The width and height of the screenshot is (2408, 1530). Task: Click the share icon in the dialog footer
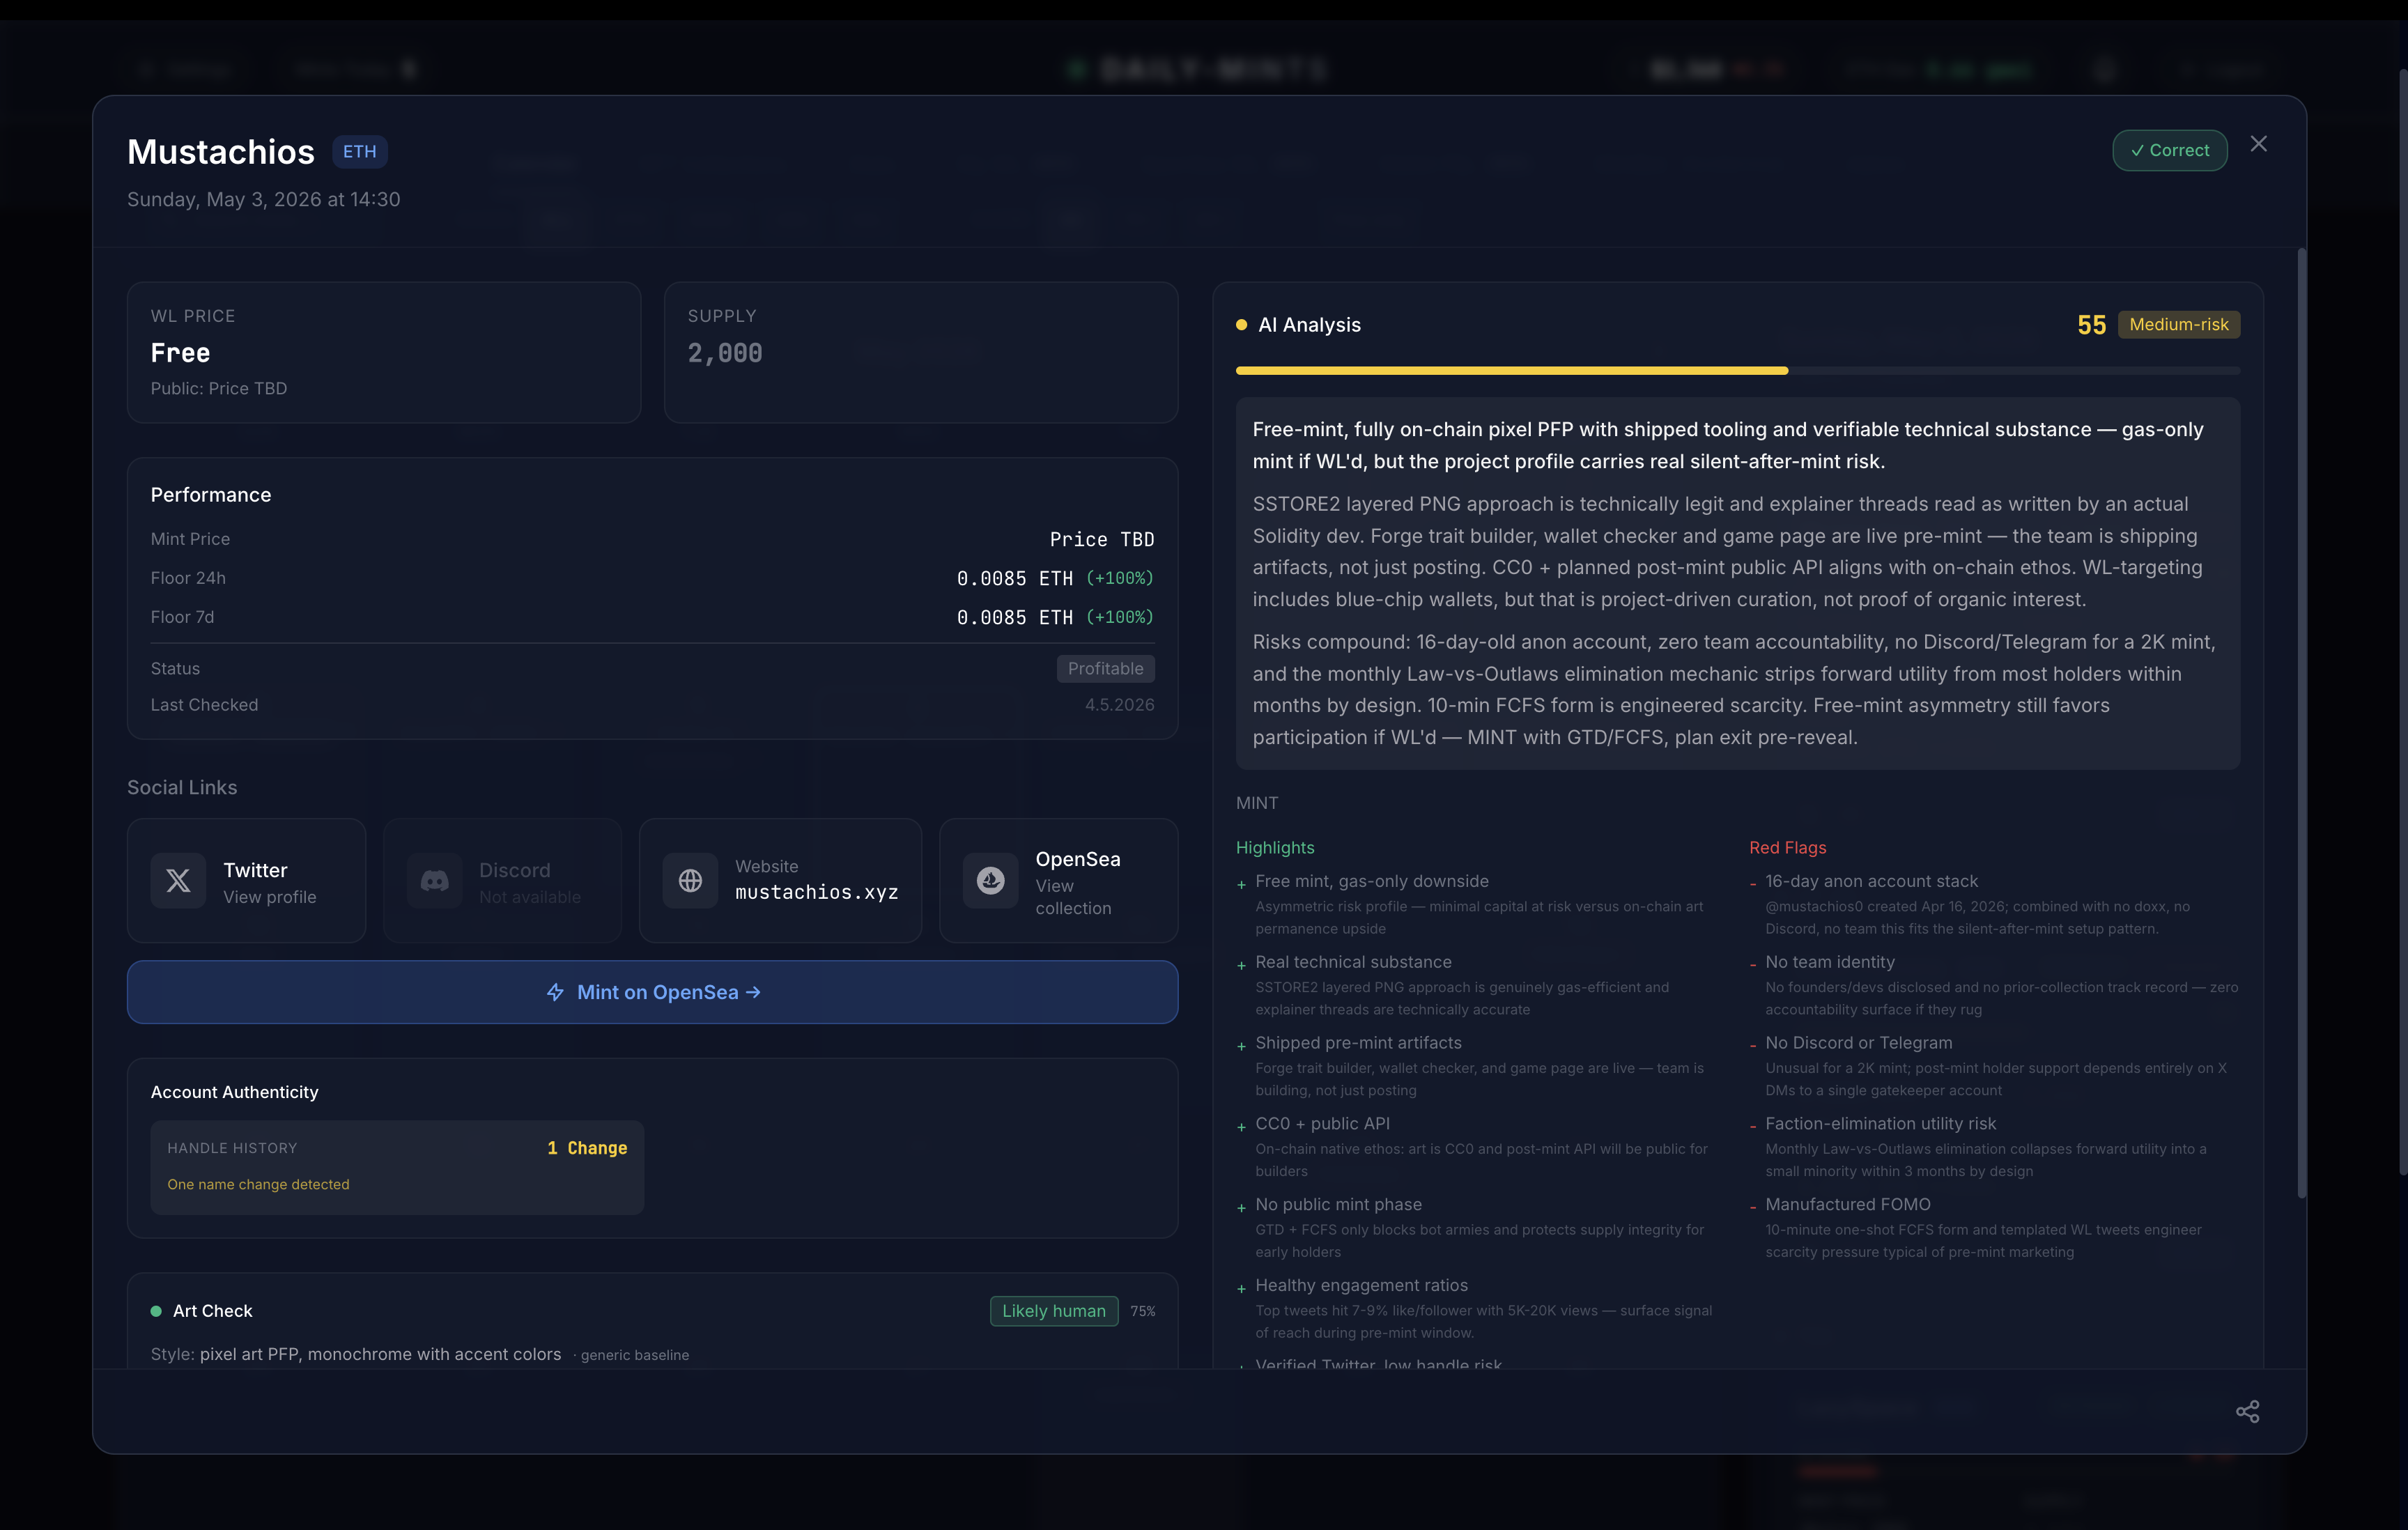click(x=2247, y=1411)
